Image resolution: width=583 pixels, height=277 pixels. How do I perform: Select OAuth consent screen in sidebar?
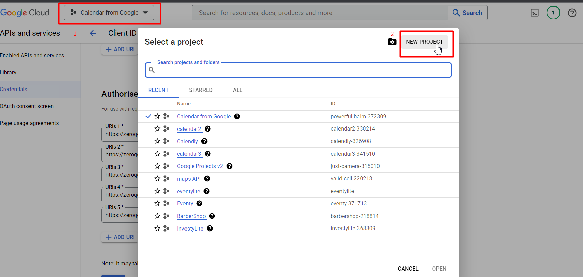click(27, 106)
